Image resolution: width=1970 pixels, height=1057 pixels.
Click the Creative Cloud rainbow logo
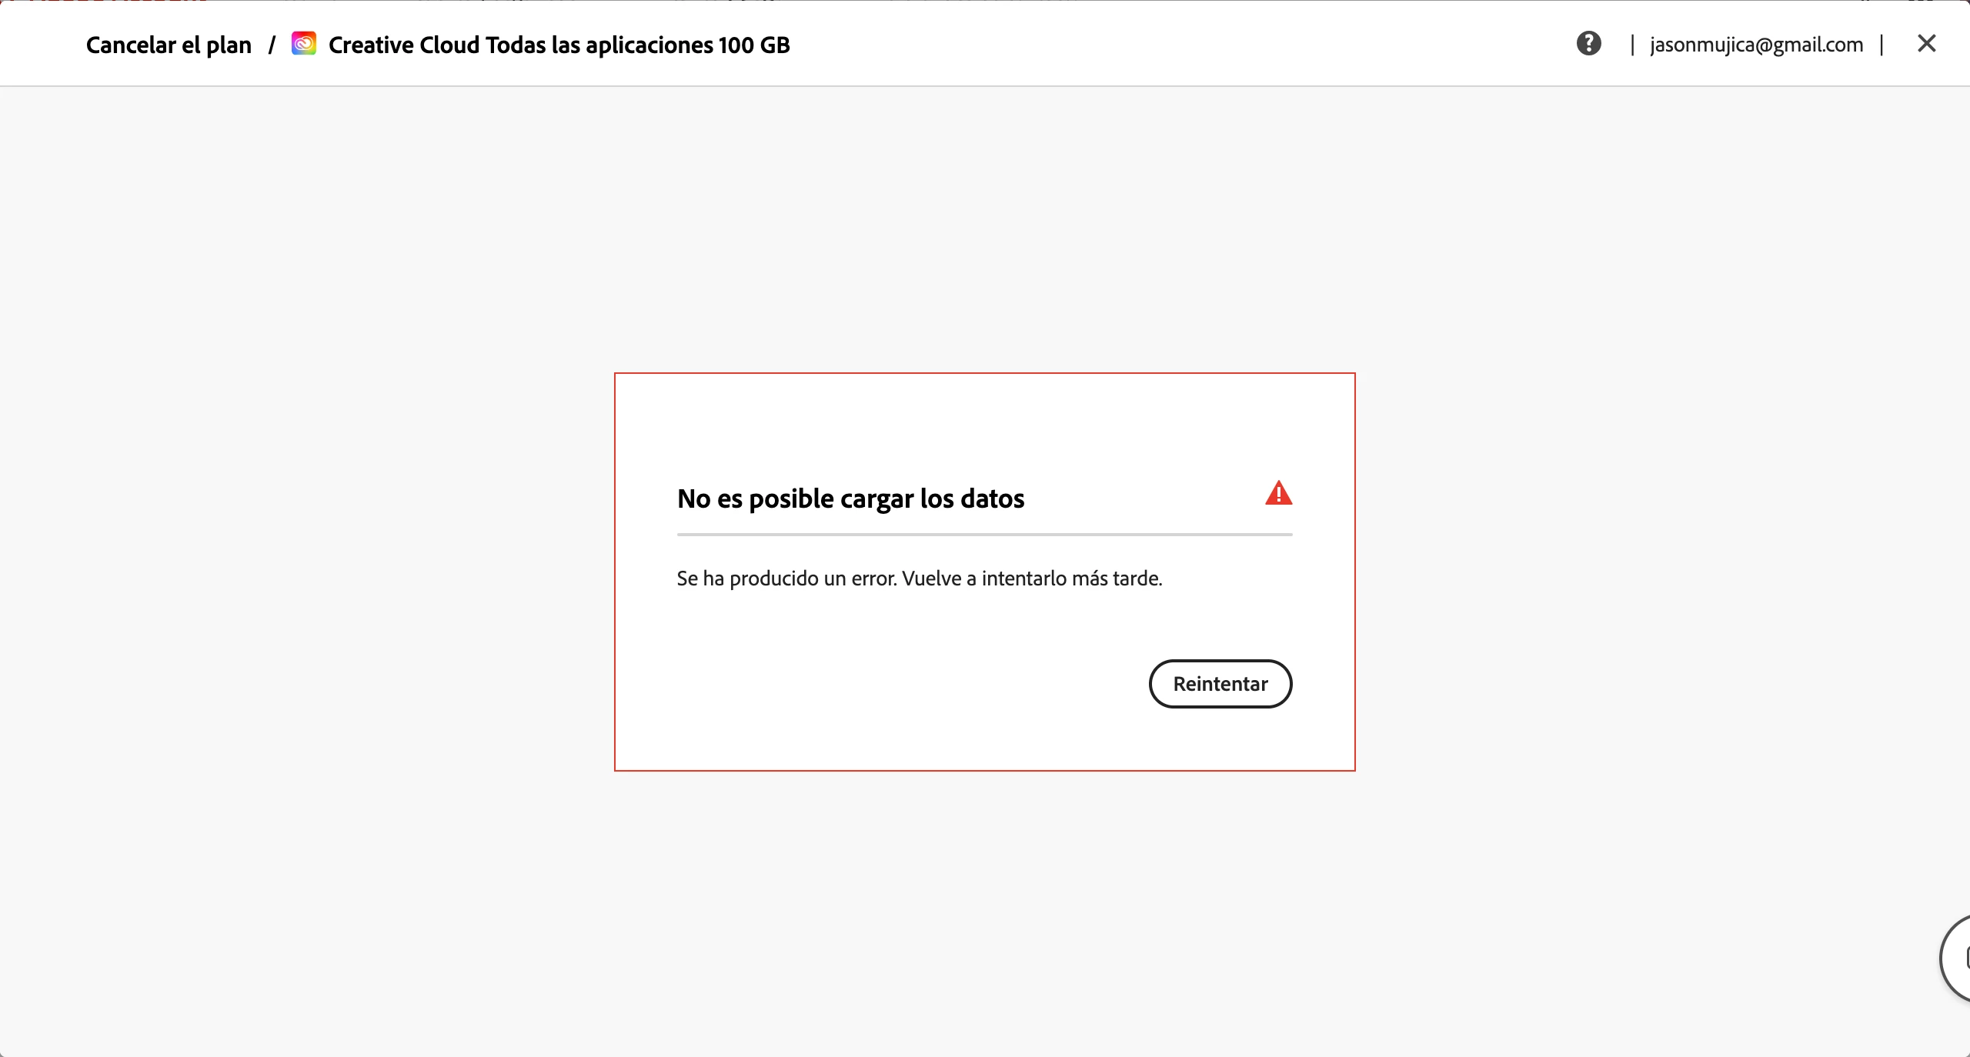click(x=304, y=44)
